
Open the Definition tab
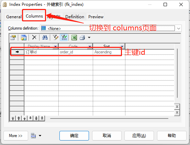[x=75, y=17]
